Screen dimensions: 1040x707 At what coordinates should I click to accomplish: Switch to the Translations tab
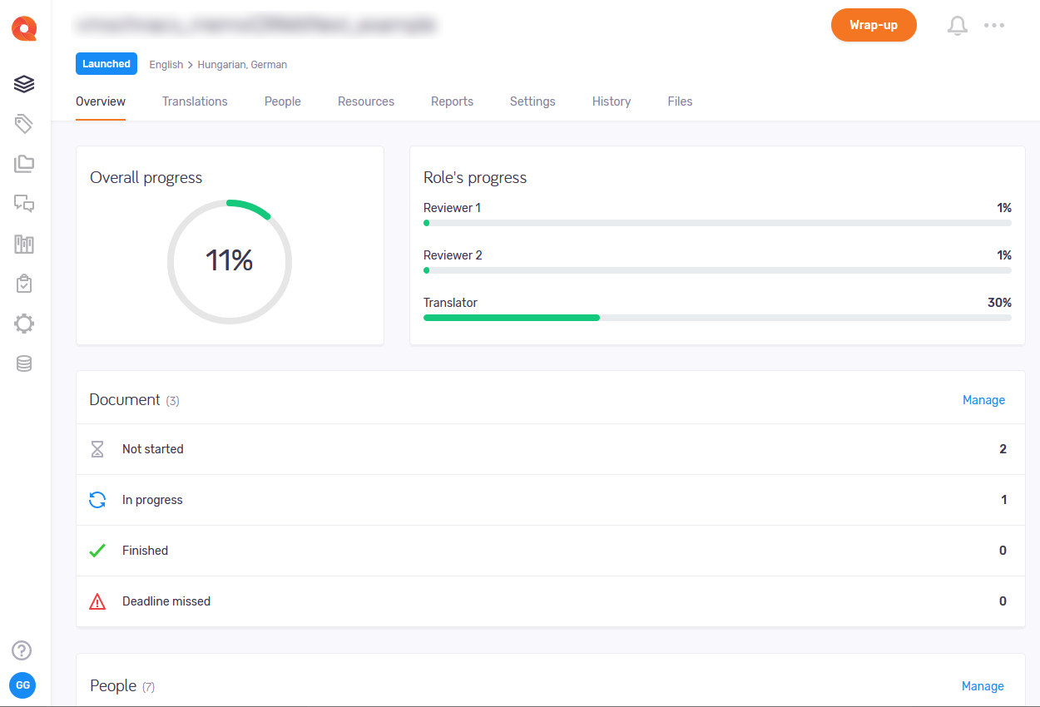point(195,101)
